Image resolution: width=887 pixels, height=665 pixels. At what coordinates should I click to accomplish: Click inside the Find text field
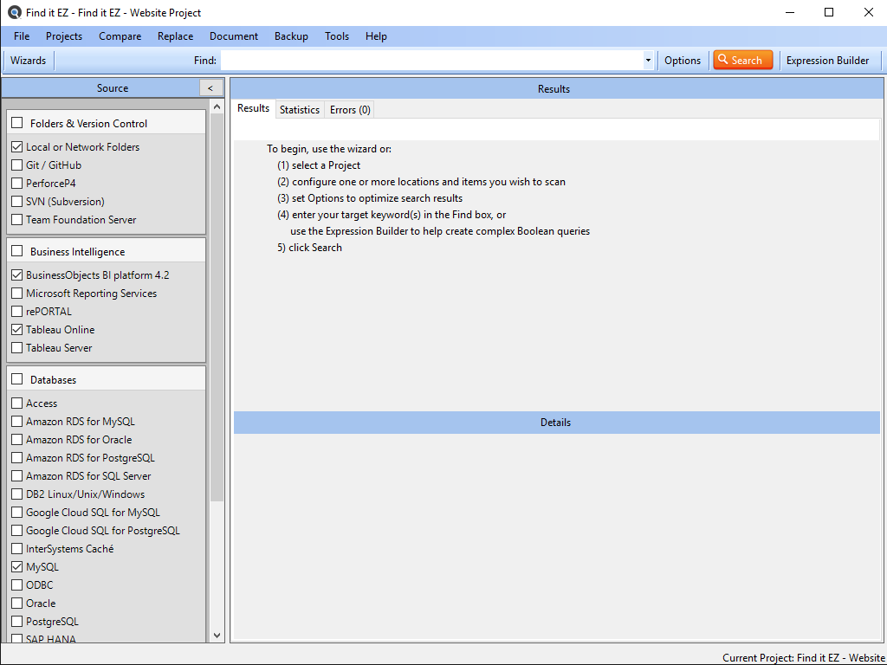point(431,61)
